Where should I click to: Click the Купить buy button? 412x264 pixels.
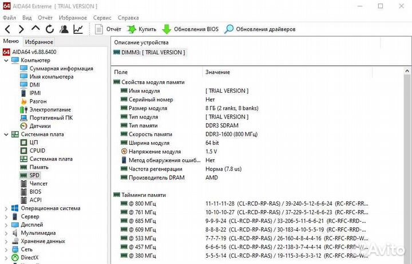141,29
